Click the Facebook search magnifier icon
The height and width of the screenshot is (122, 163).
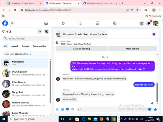pos(12,23)
